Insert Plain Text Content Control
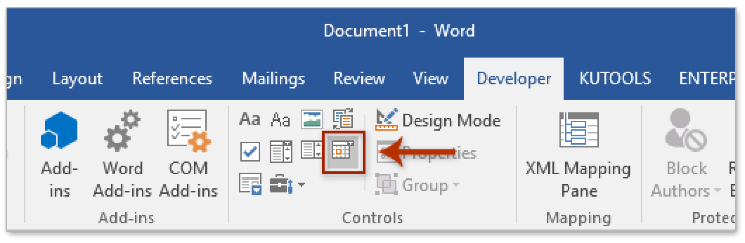 click(280, 119)
